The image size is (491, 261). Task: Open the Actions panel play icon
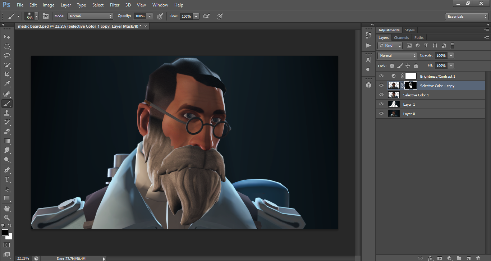click(368, 45)
